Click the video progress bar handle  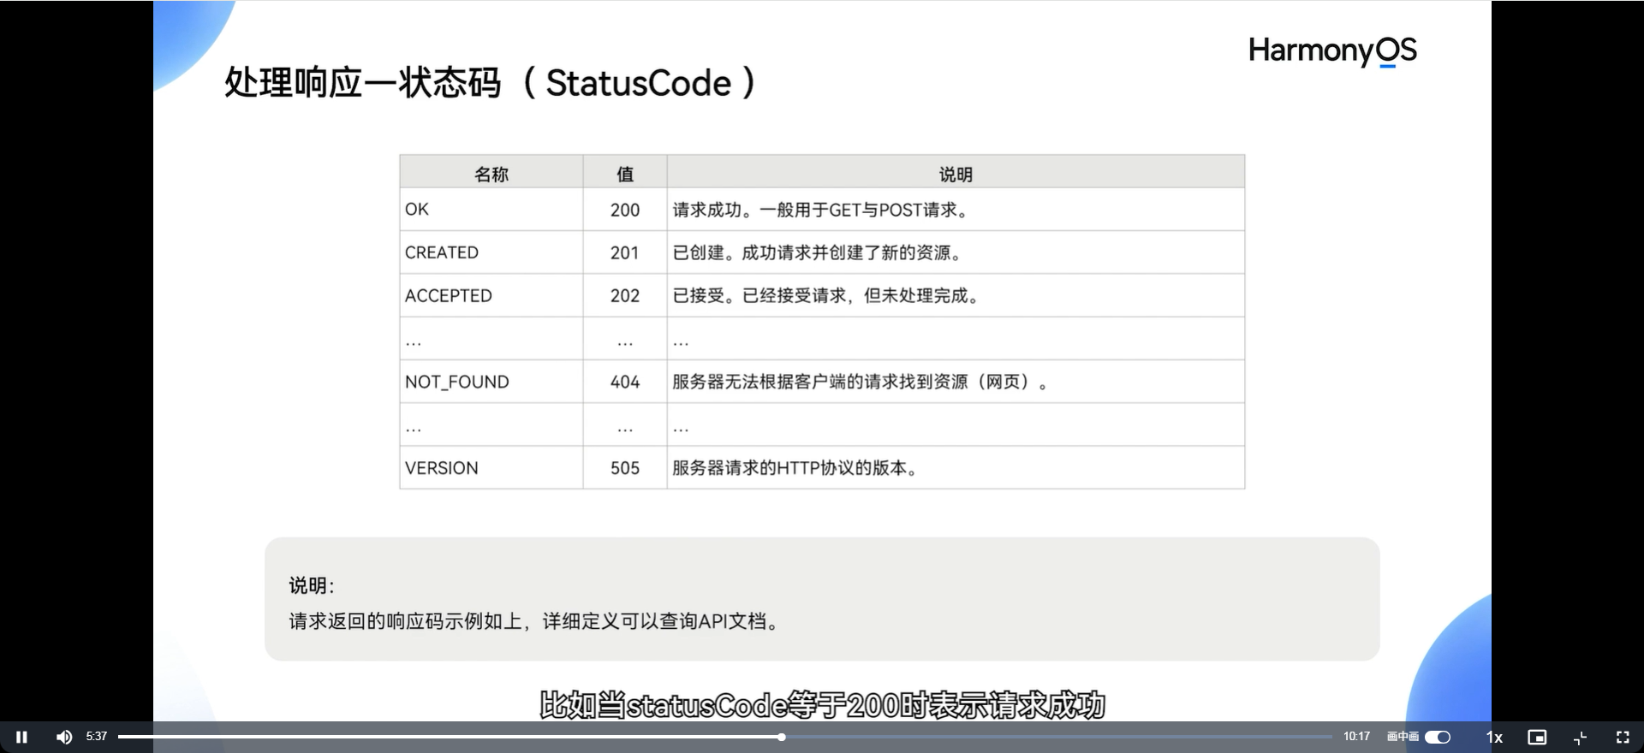(x=782, y=737)
